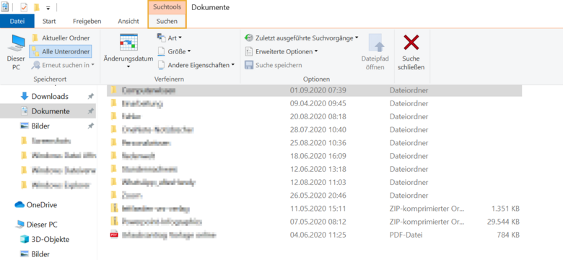The width and height of the screenshot is (563, 260).
Task: Unpin Downloads using its pin icon
Action: (91, 96)
